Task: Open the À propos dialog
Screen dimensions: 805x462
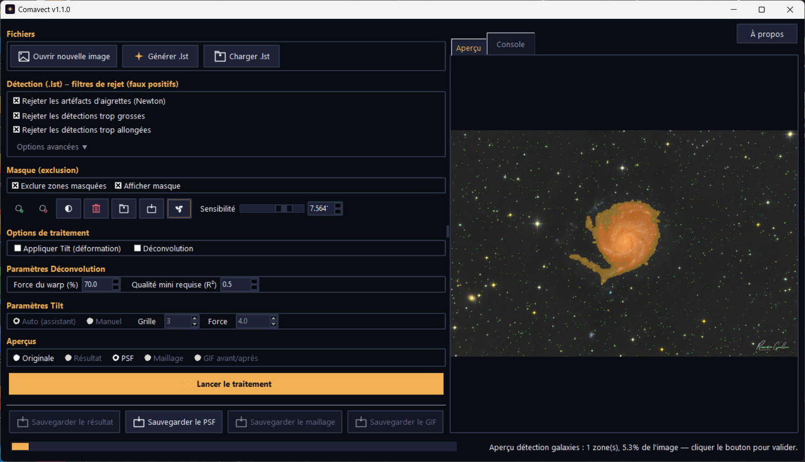Action: click(767, 34)
